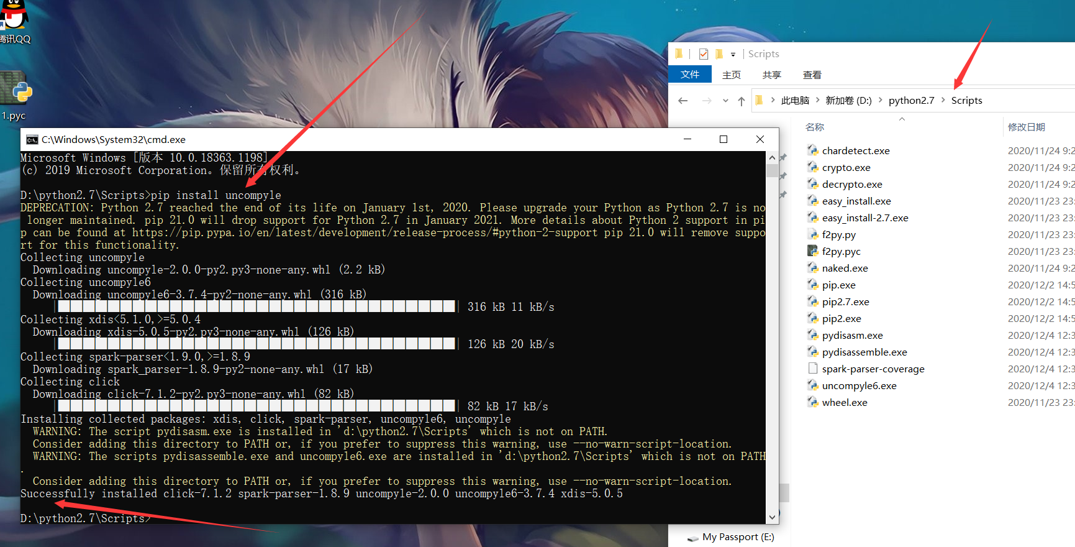Click the pip2.7.exe file icon
This screenshot has width=1075, height=547.
pos(812,301)
